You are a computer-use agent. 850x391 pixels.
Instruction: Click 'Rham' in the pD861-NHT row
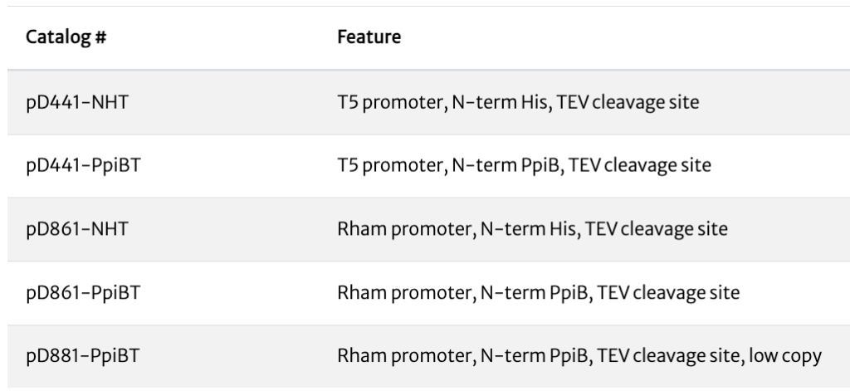[362, 229]
